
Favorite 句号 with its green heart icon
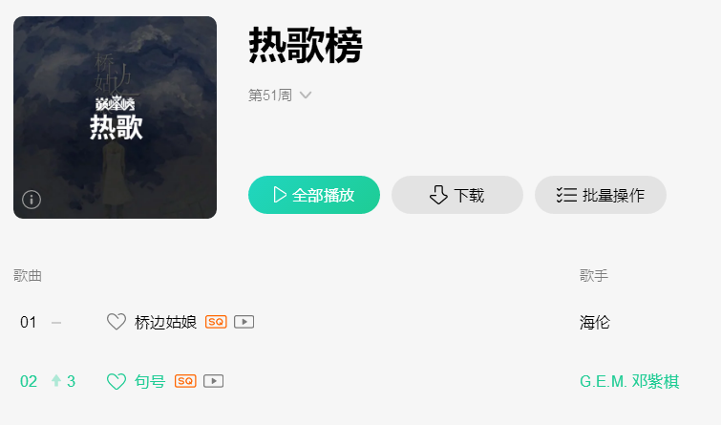(x=117, y=381)
